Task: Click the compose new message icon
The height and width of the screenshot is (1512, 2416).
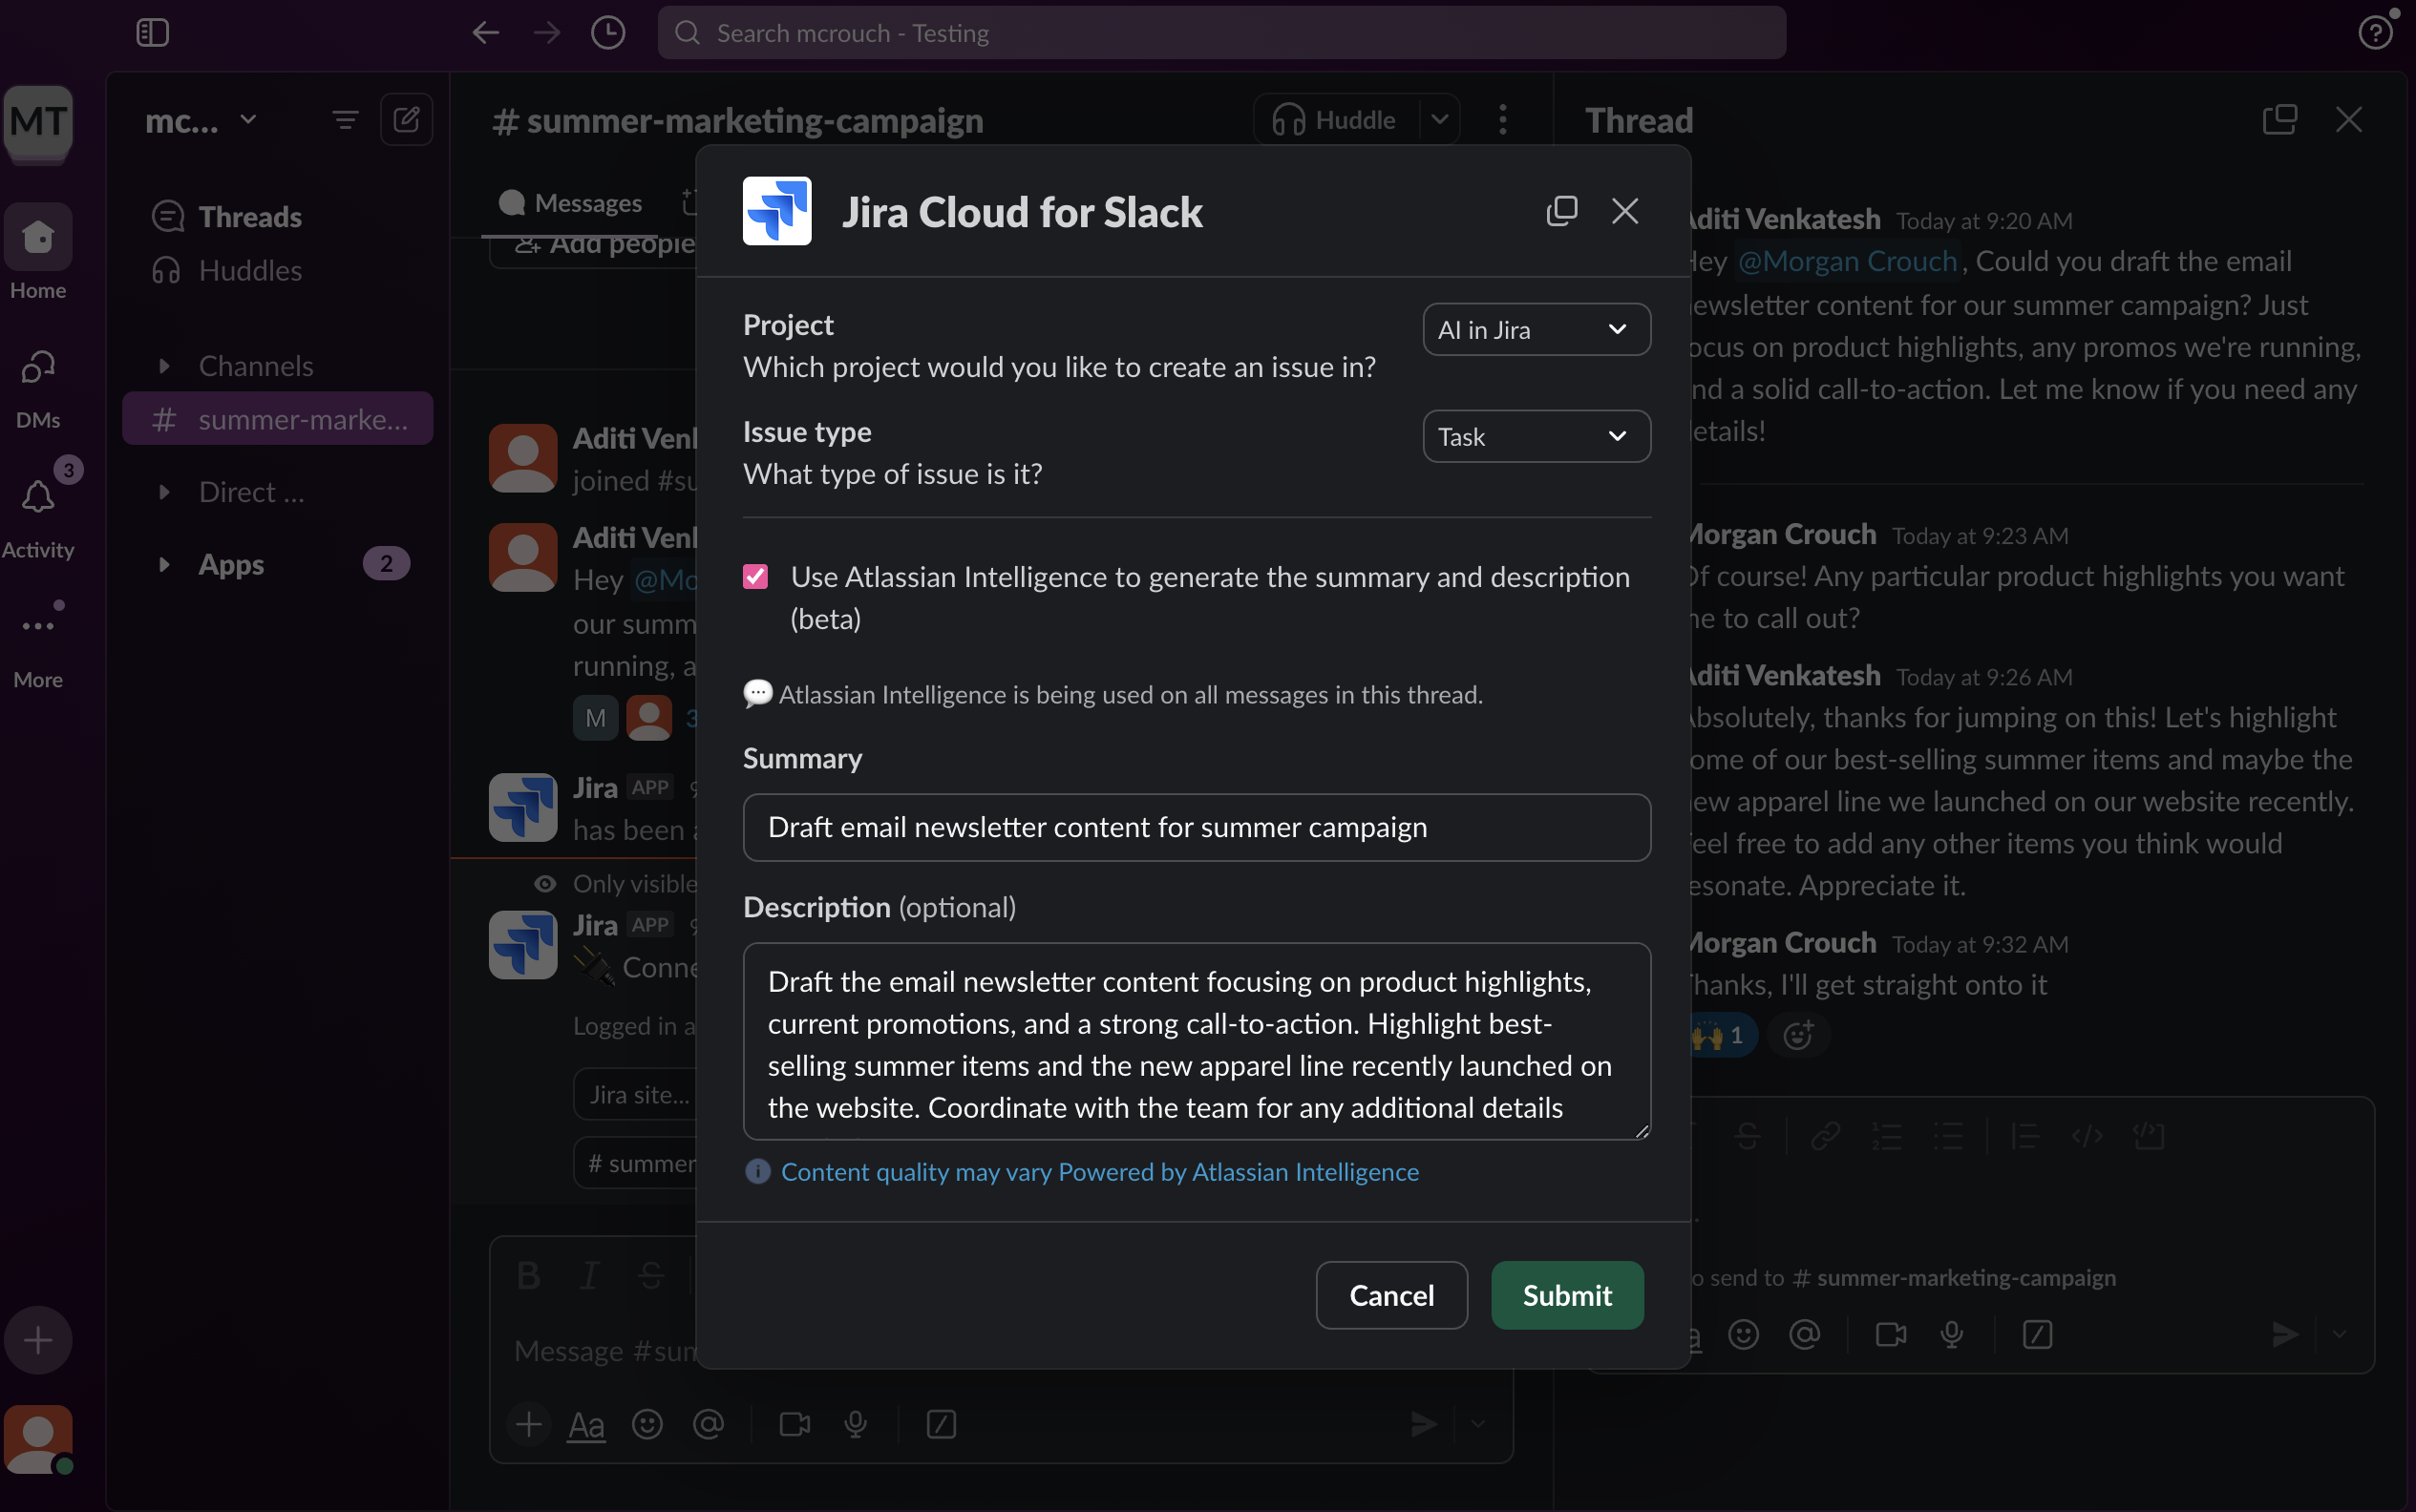Action: 406,120
